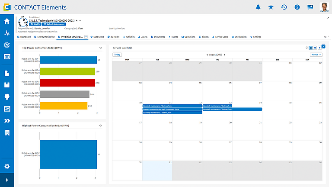Switch calendar to list view
This screenshot has height=187, width=332.
tap(315, 48)
